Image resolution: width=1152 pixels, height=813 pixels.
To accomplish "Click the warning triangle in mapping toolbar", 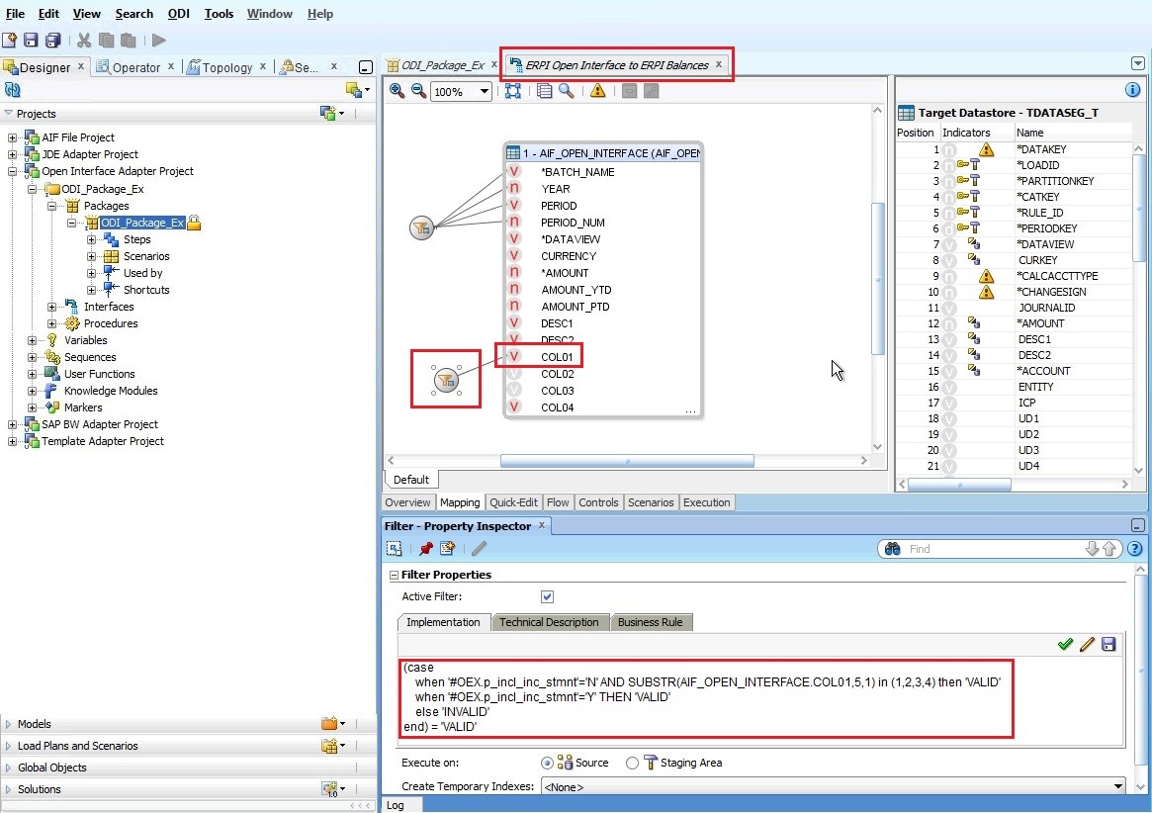I will tap(598, 90).
